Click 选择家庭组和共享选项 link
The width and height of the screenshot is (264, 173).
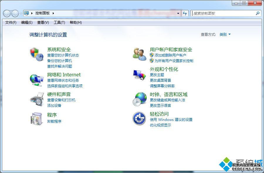[65, 86]
